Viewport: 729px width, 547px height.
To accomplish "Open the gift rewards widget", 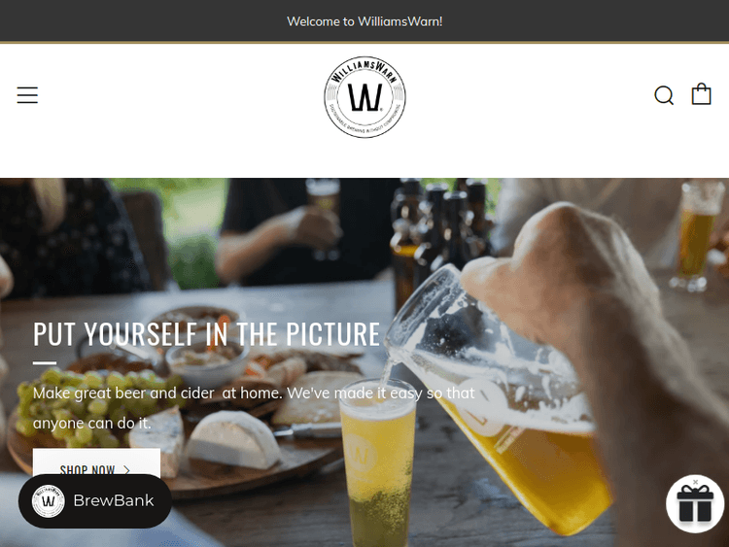I will 695,504.
